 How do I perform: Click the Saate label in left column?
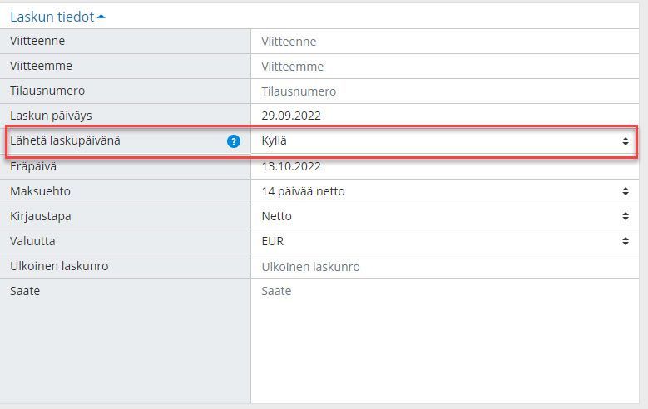[x=25, y=291]
